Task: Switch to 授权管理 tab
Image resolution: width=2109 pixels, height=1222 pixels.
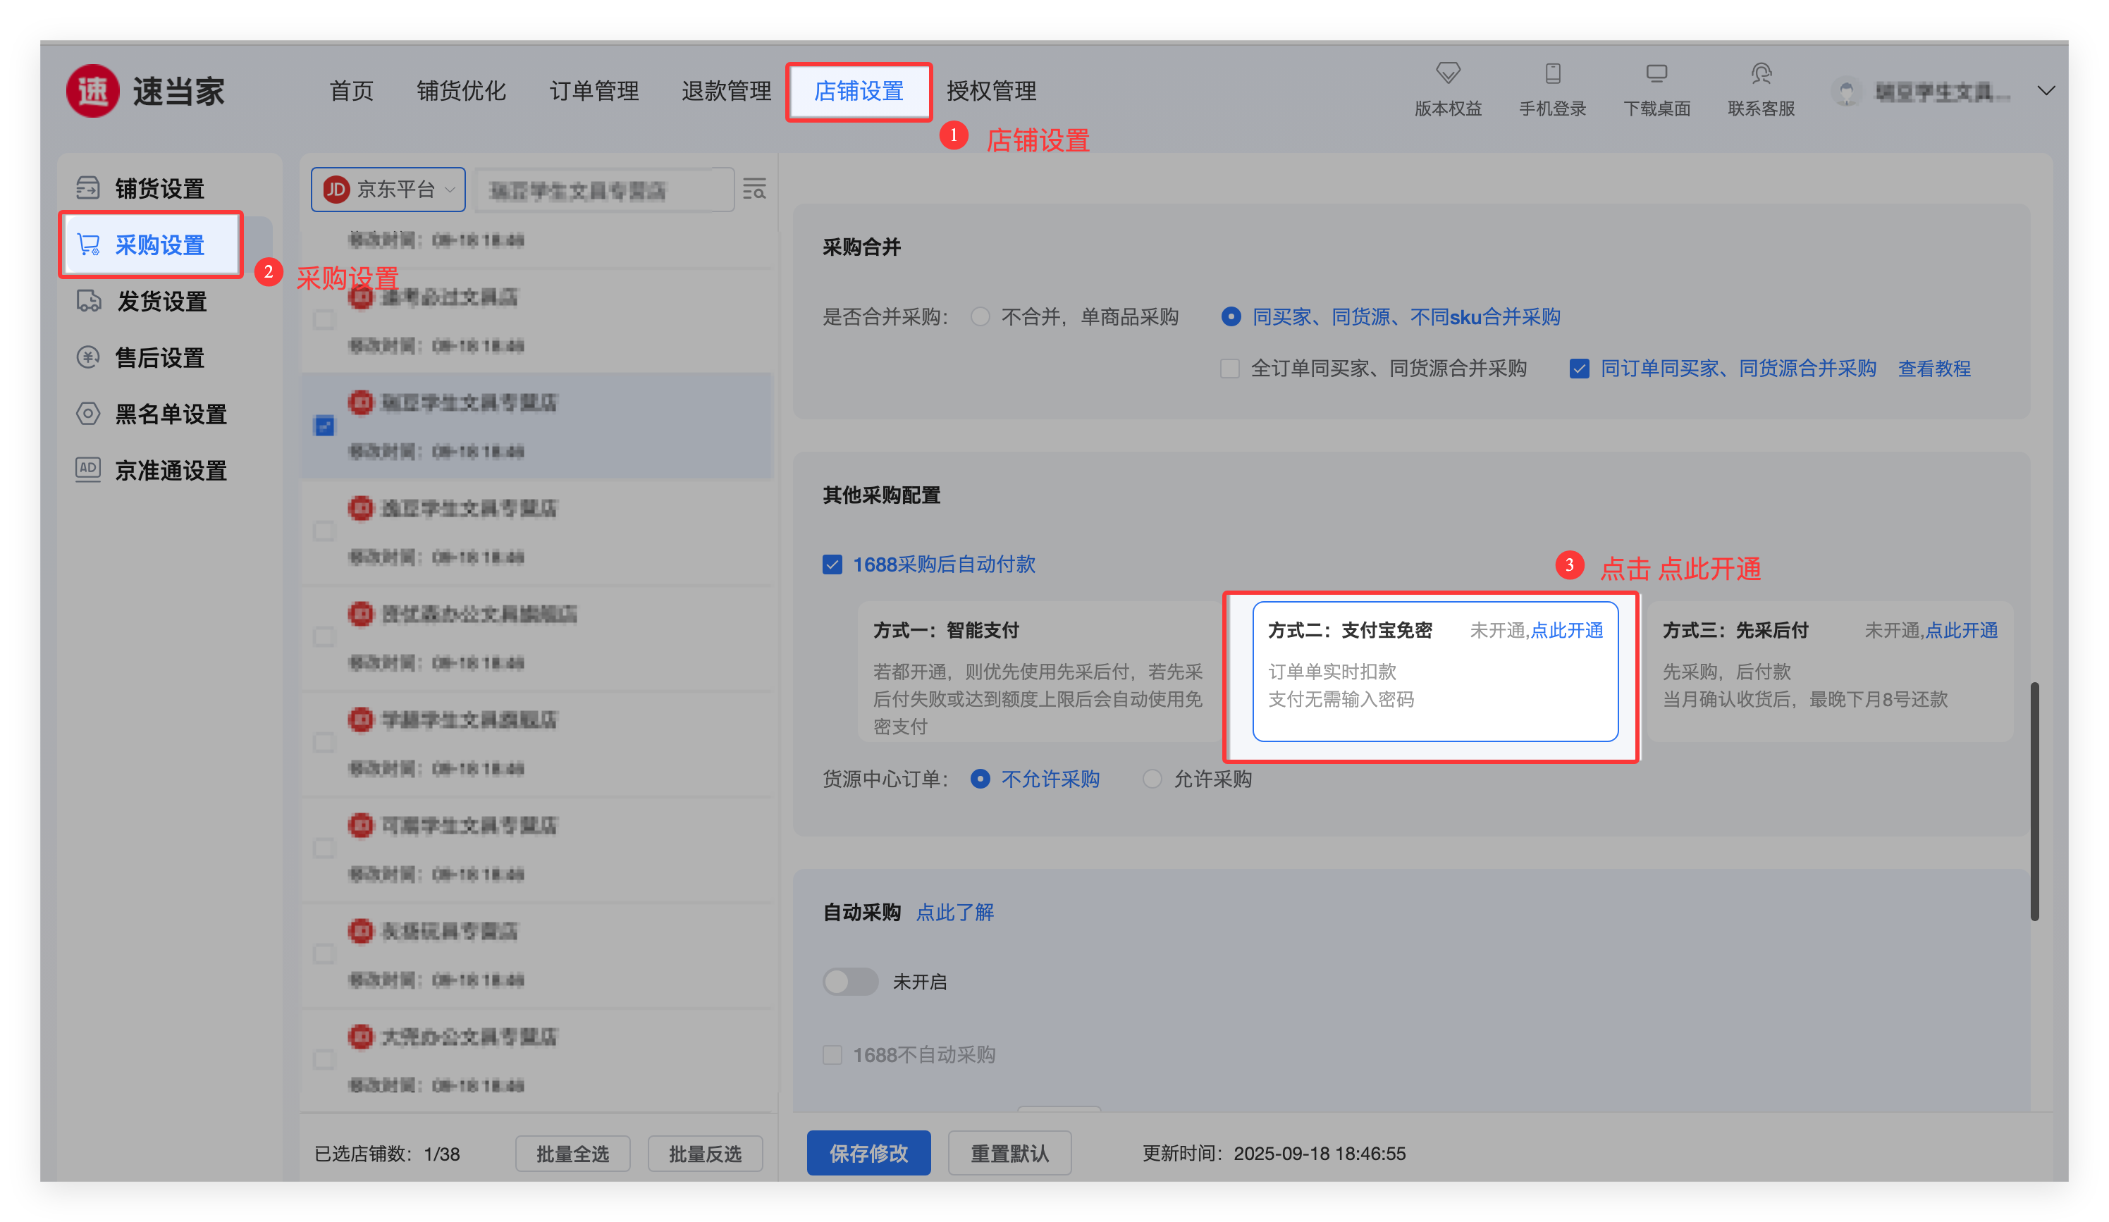Action: (x=991, y=90)
